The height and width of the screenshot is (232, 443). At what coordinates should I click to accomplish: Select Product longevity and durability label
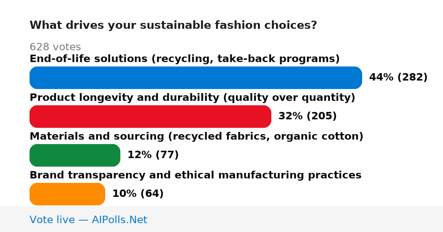(192, 98)
